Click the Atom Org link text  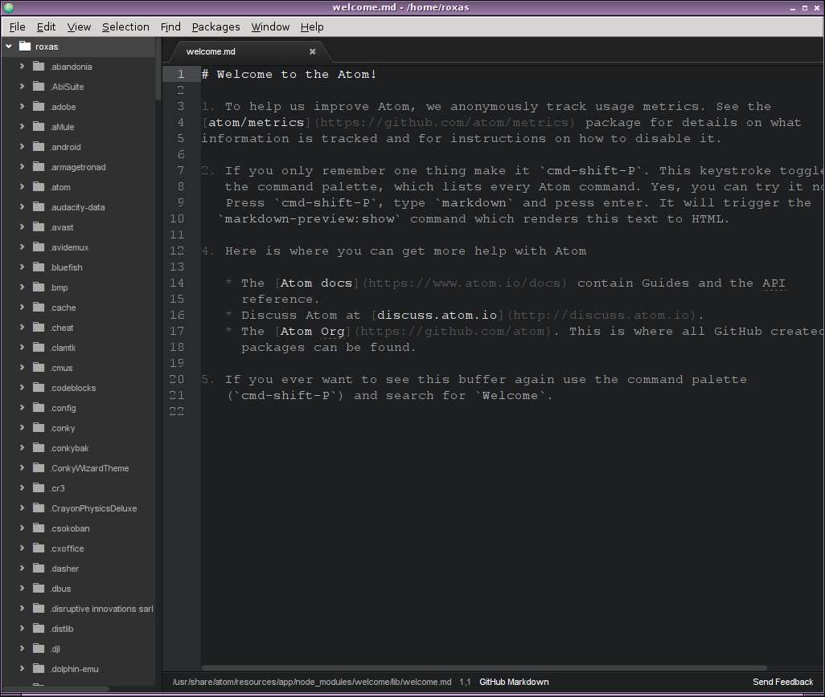click(x=313, y=332)
